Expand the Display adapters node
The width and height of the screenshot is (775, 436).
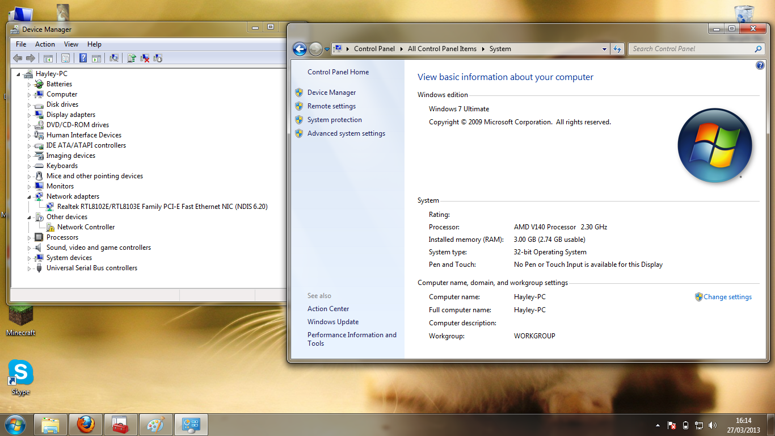point(30,115)
